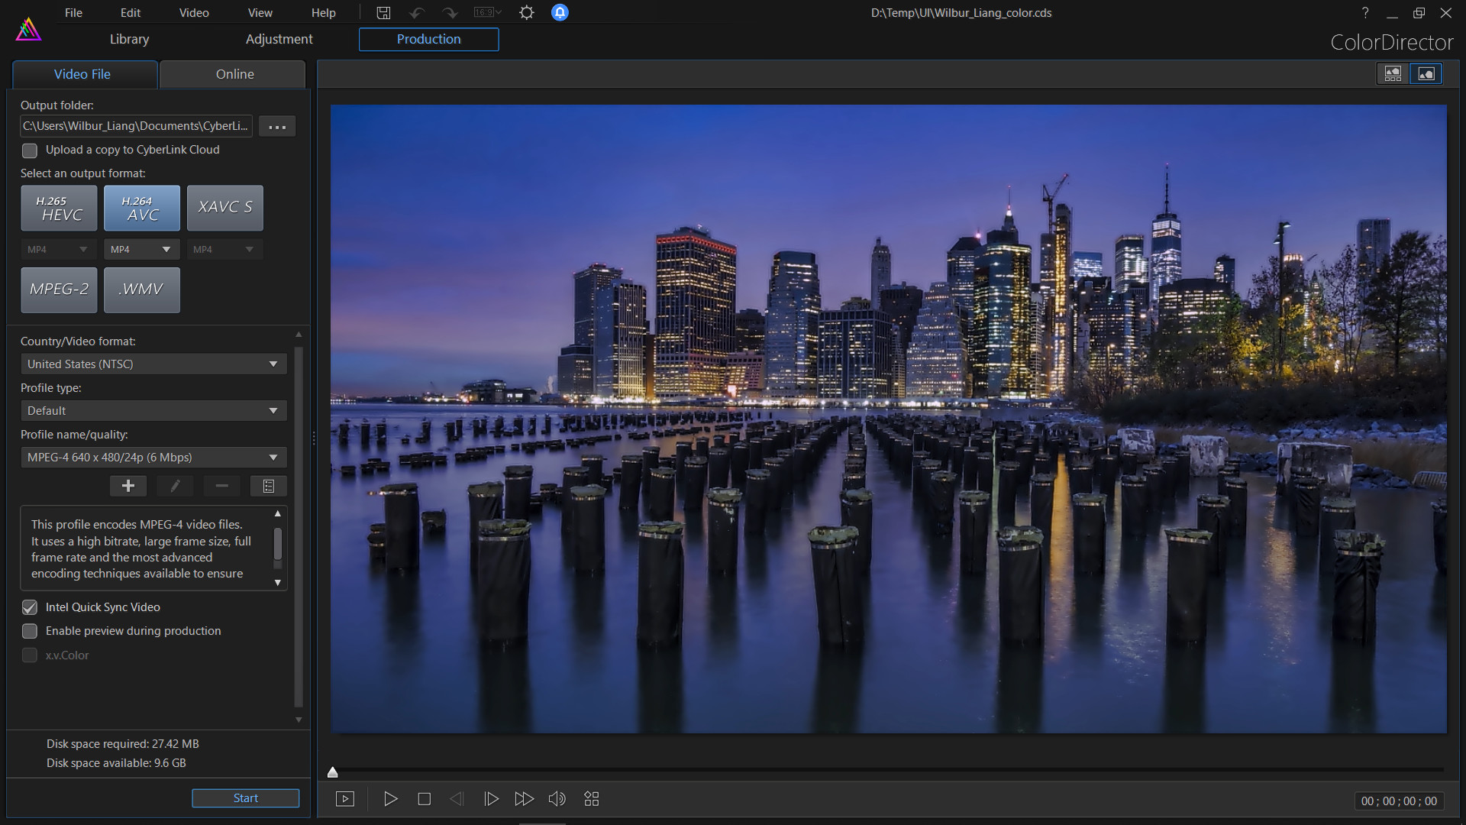Switch to the Online tab
The image size is (1466, 825).
pos(234,74)
